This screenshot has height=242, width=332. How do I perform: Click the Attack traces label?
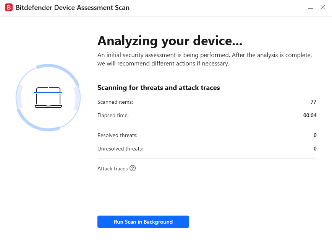pos(112,168)
